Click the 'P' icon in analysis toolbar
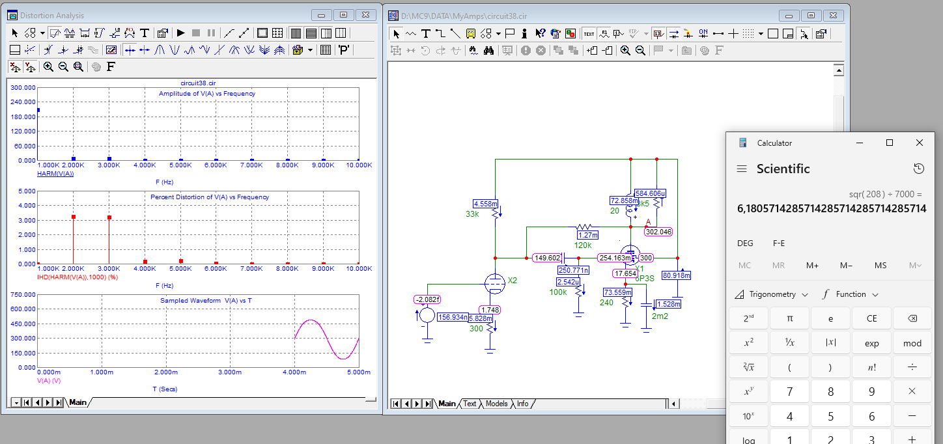 click(344, 49)
